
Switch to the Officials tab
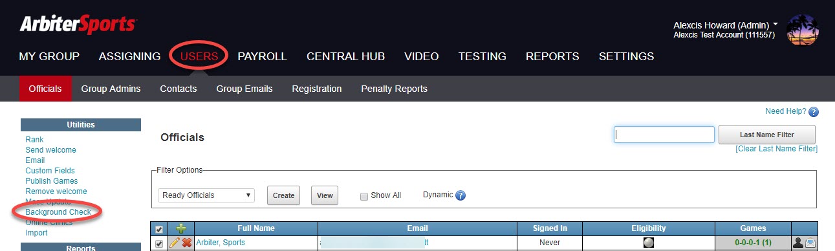click(x=45, y=89)
